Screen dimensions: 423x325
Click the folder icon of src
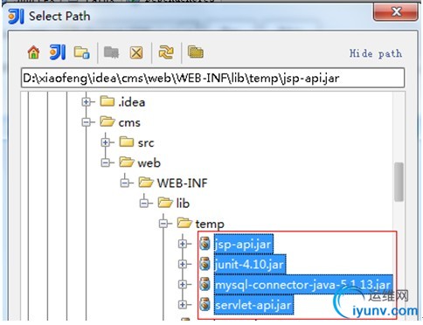click(x=127, y=142)
